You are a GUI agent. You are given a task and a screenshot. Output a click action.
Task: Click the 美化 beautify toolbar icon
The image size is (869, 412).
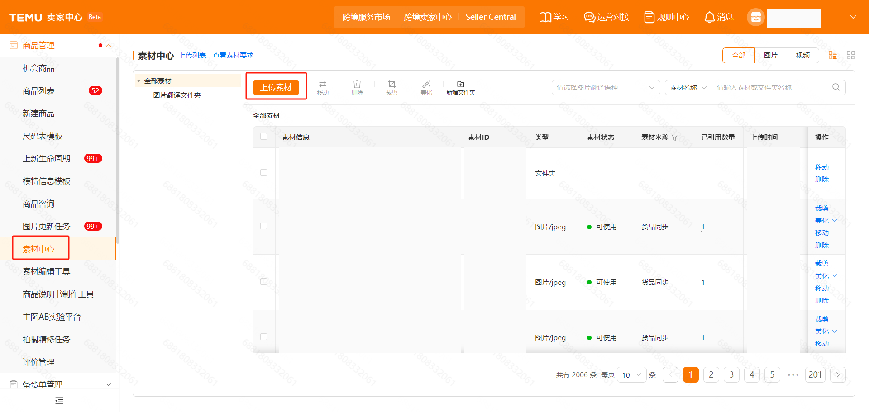tap(426, 85)
